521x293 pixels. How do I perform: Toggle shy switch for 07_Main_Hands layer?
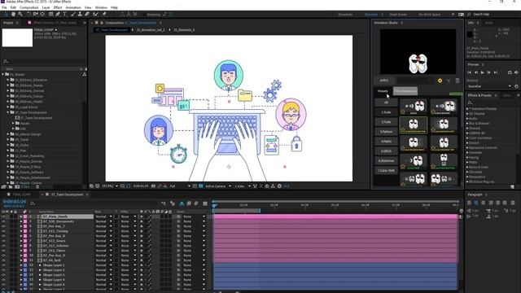pos(142,216)
